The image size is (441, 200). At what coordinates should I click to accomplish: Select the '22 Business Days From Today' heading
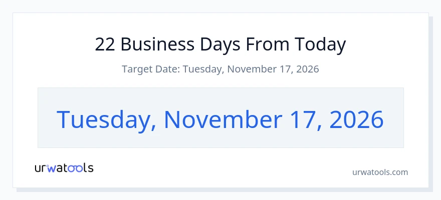tap(220, 44)
